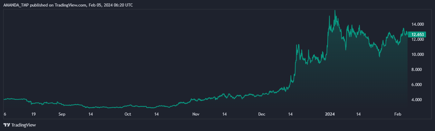Click the 10.000 price axis label
This screenshot has height=131, width=435.
pyautogui.click(x=417, y=55)
